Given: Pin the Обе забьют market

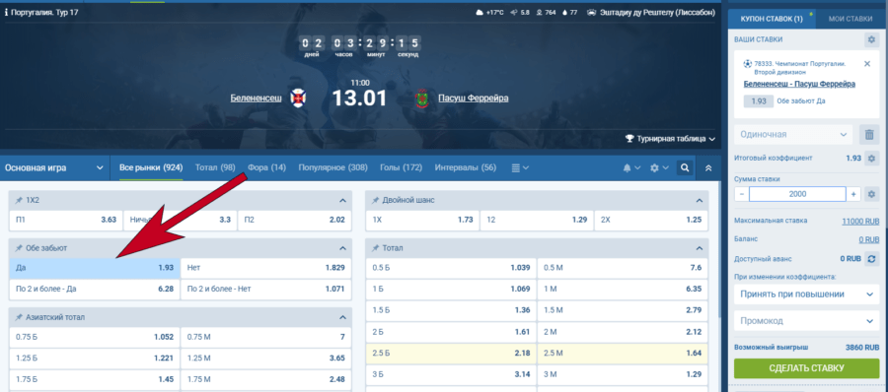Looking at the screenshot, I should tap(19, 248).
